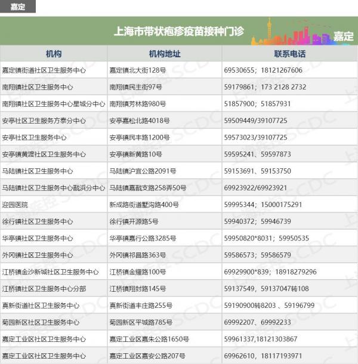Screen dimensions: 358x364
Task: Click the banner title 上海市带状疱疹疫苗接种门诊
Action: click(179, 32)
